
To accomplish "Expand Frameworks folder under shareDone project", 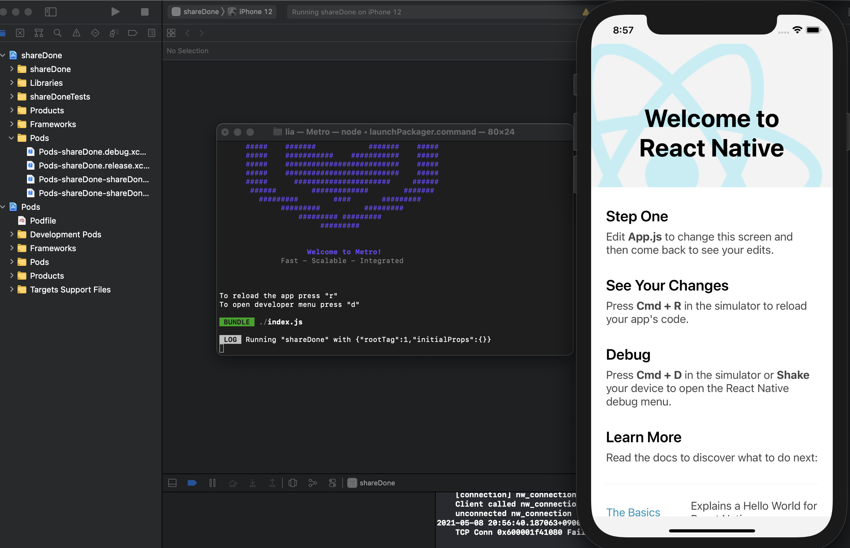I will [x=12, y=124].
